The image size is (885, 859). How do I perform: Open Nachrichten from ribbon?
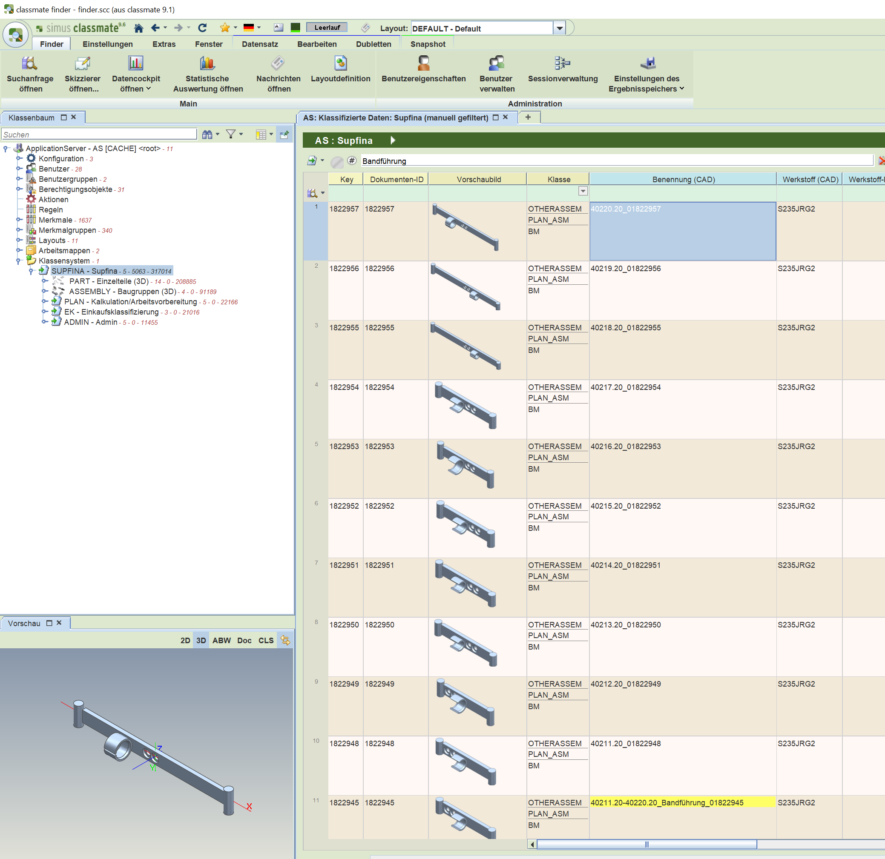tap(278, 74)
